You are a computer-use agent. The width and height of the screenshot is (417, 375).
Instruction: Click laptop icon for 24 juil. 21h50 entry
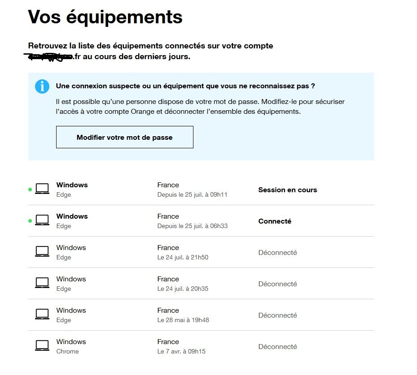click(x=42, y=252)
